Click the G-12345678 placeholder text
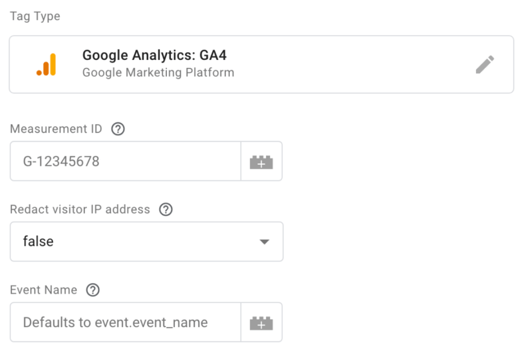The width and height of the screenshot is (524, 359). [61, 161]
